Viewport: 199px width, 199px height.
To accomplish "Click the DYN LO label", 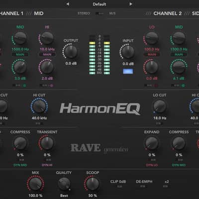I will pos(152,165).
